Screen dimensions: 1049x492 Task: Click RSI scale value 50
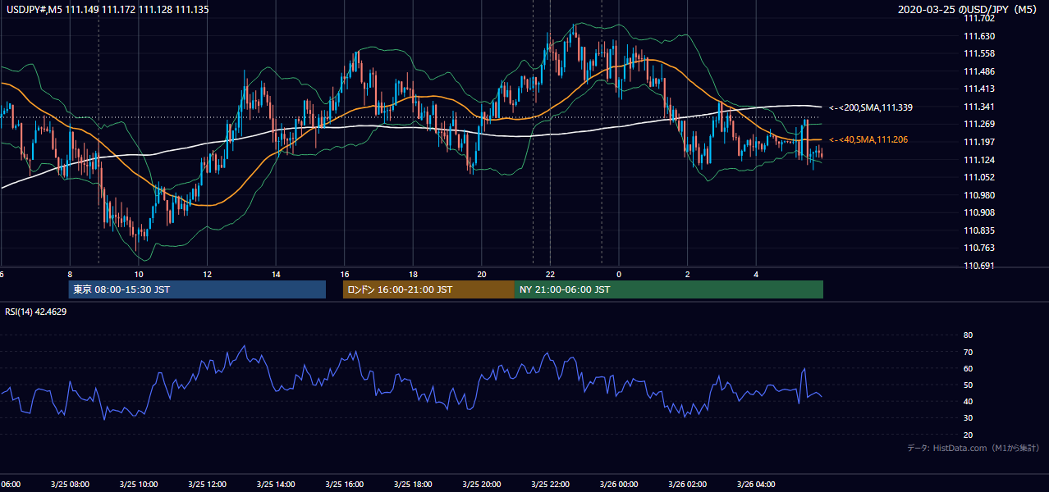coord(968,385)
